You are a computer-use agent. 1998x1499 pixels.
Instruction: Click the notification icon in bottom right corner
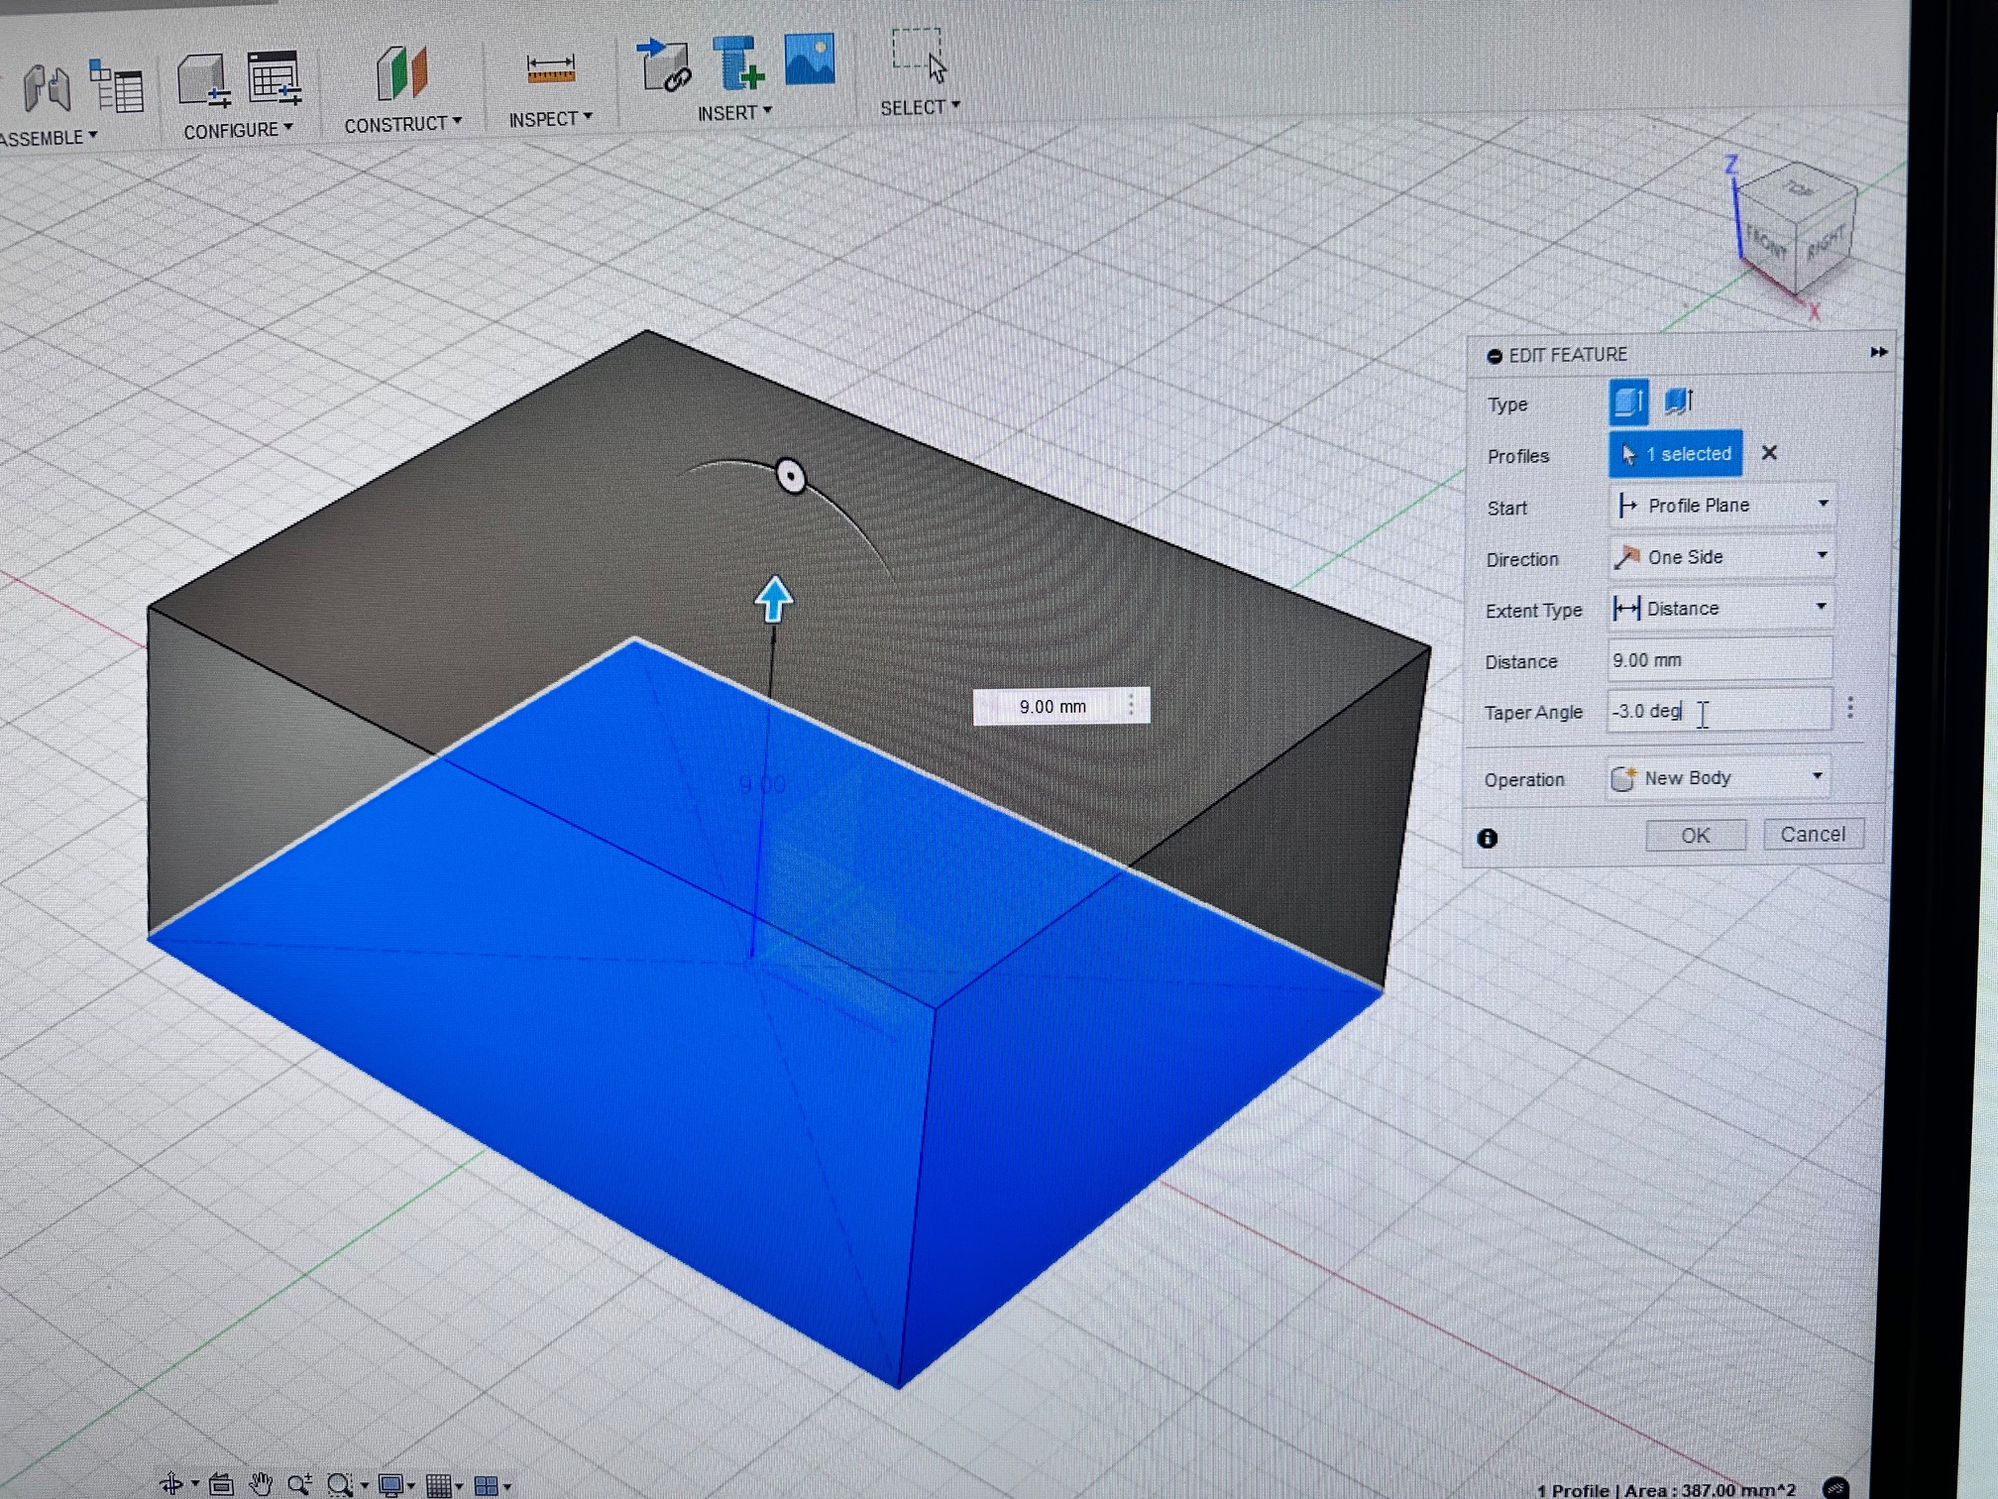pos(1835,1487)
